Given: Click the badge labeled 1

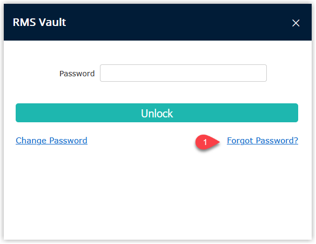Looking at the screenshot, I should click(205, 142).
